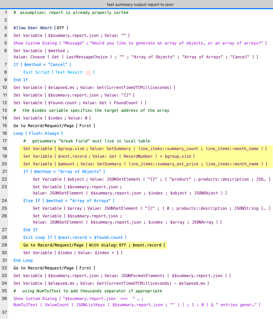273x319 pixels.
Task: Select the Loop Flush Always step
Action: pyautogui.click(x=38, y=133)
